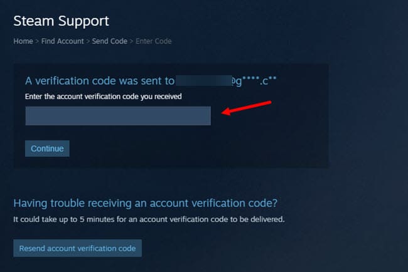Click the blurred email address area
The width and height of the screenshot is (408, 272).
(x=203, y=81)
